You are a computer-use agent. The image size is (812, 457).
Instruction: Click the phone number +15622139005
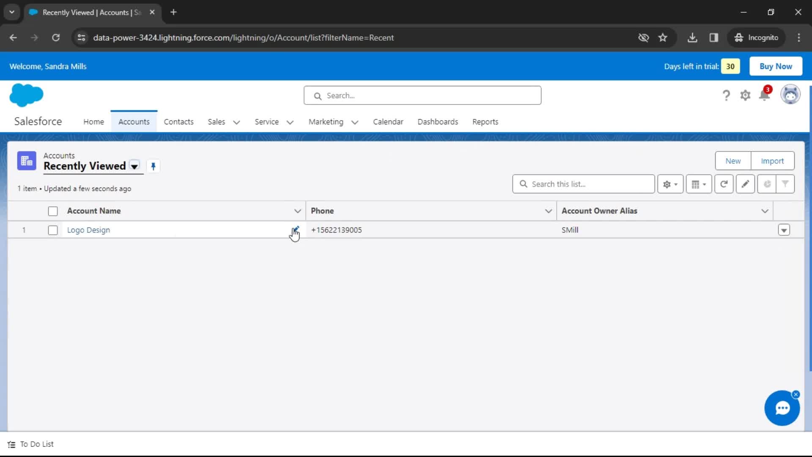(336, 230)
